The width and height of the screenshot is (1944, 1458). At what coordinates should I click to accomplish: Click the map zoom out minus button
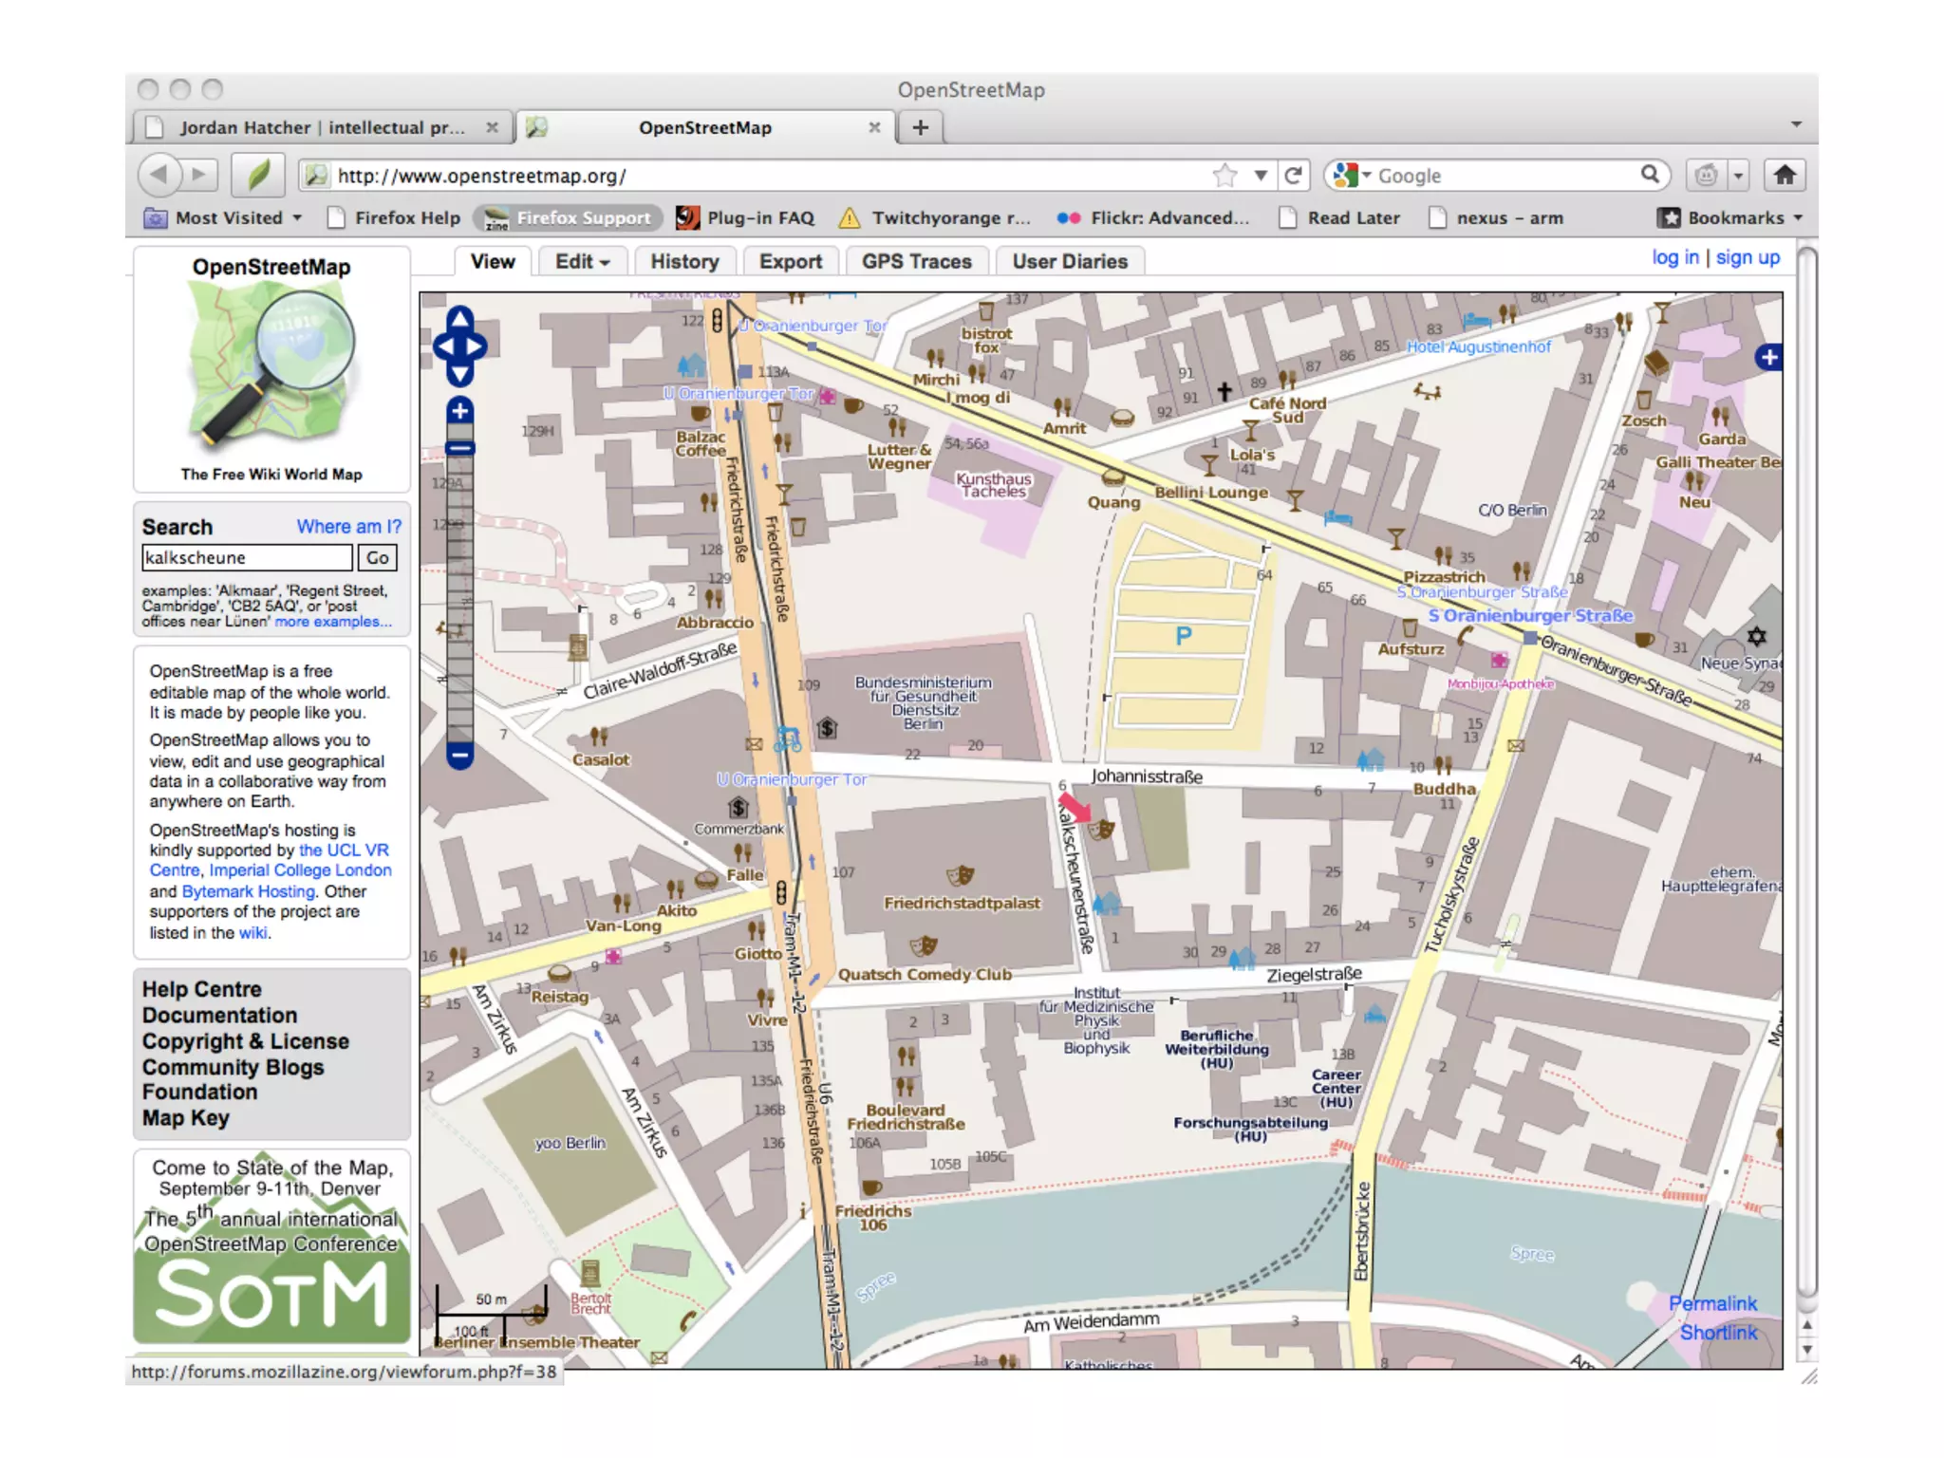click(x=459, y=756)
